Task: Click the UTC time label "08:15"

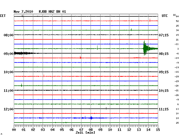Action: point(164,54)
